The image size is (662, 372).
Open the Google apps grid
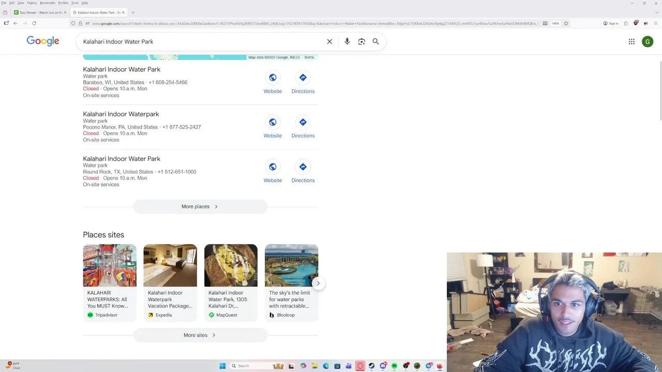[631, 41]
